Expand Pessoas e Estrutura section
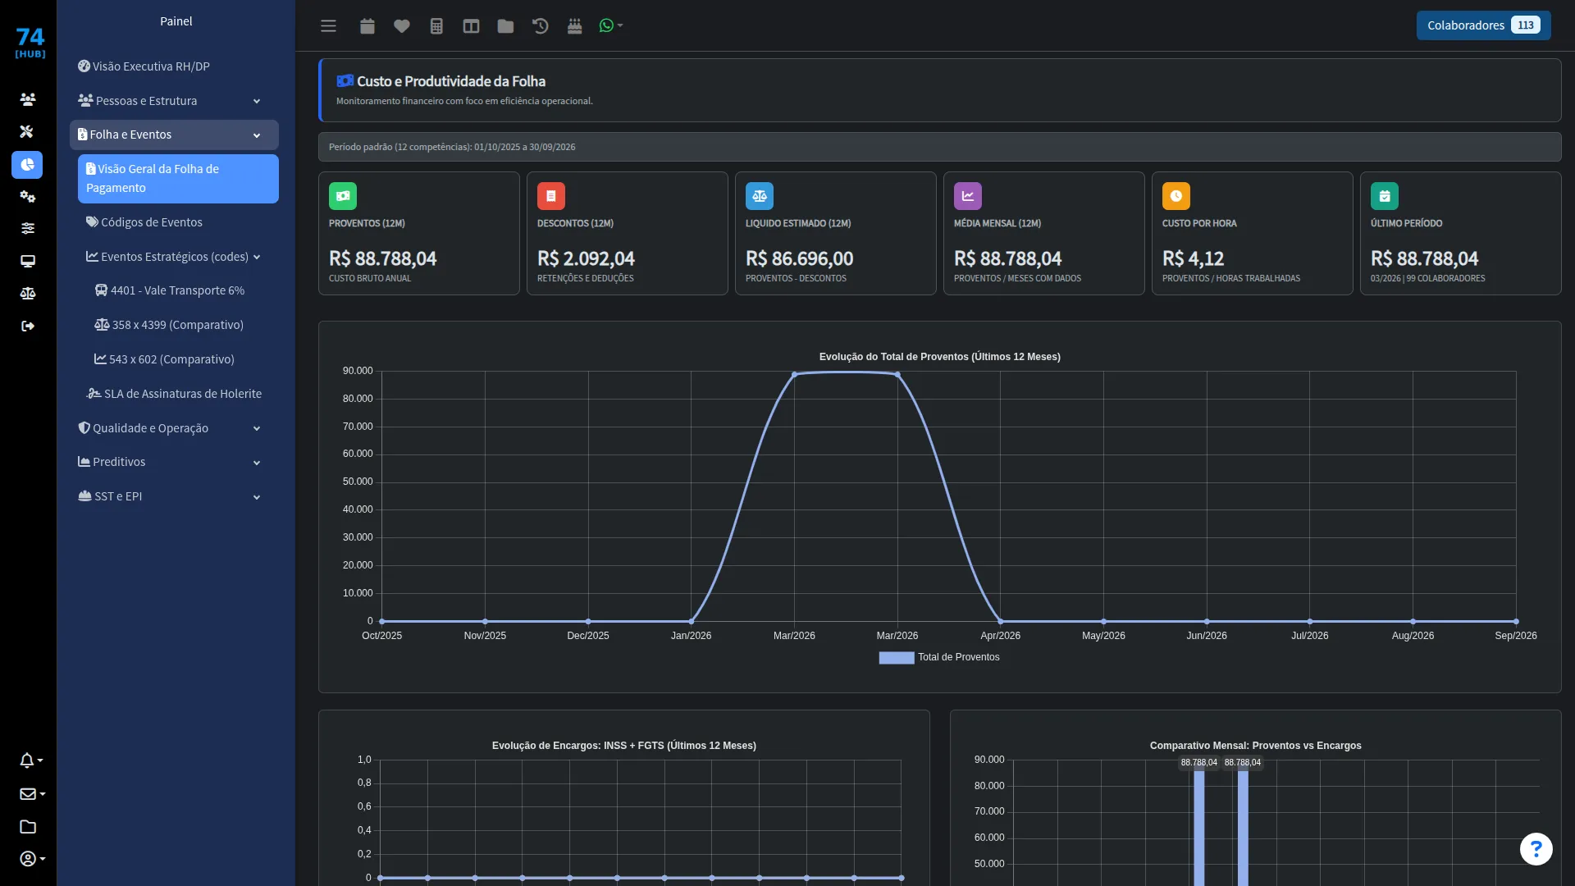This screenshot has height=886, width=1575. coord(174,100)
